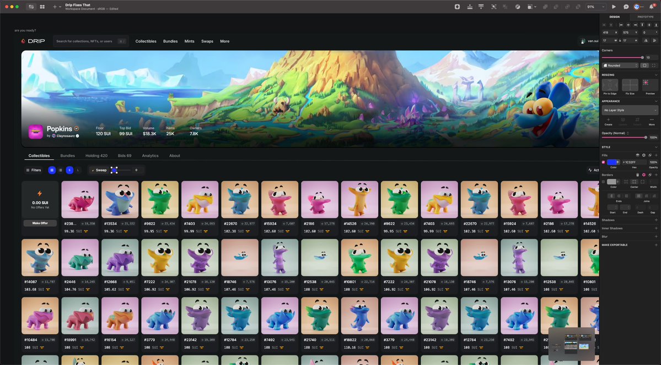Click align left edges icon
Viewport: 661px width, 365px height.
point(621,25)
